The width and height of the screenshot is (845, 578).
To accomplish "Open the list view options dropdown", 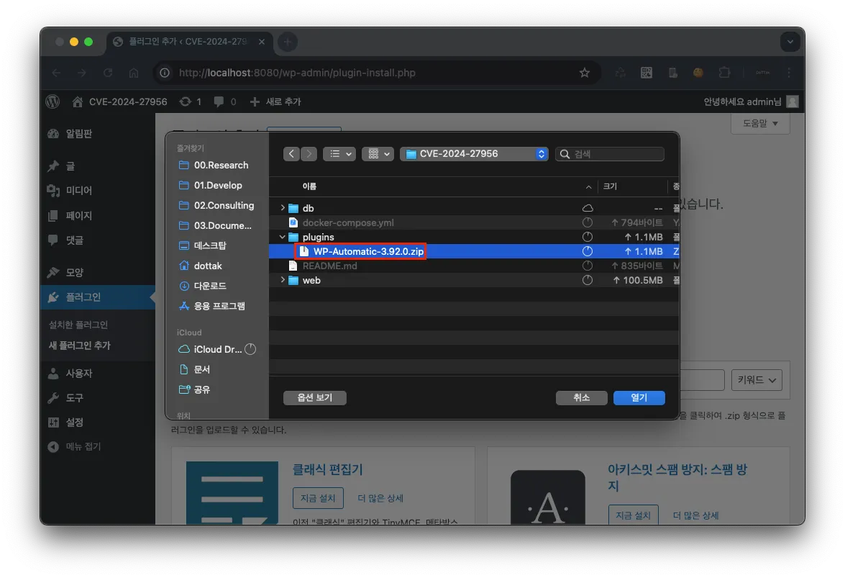I will point(339,153).
